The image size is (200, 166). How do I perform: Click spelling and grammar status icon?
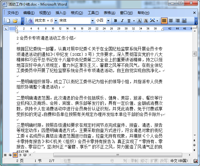point(196,161)
